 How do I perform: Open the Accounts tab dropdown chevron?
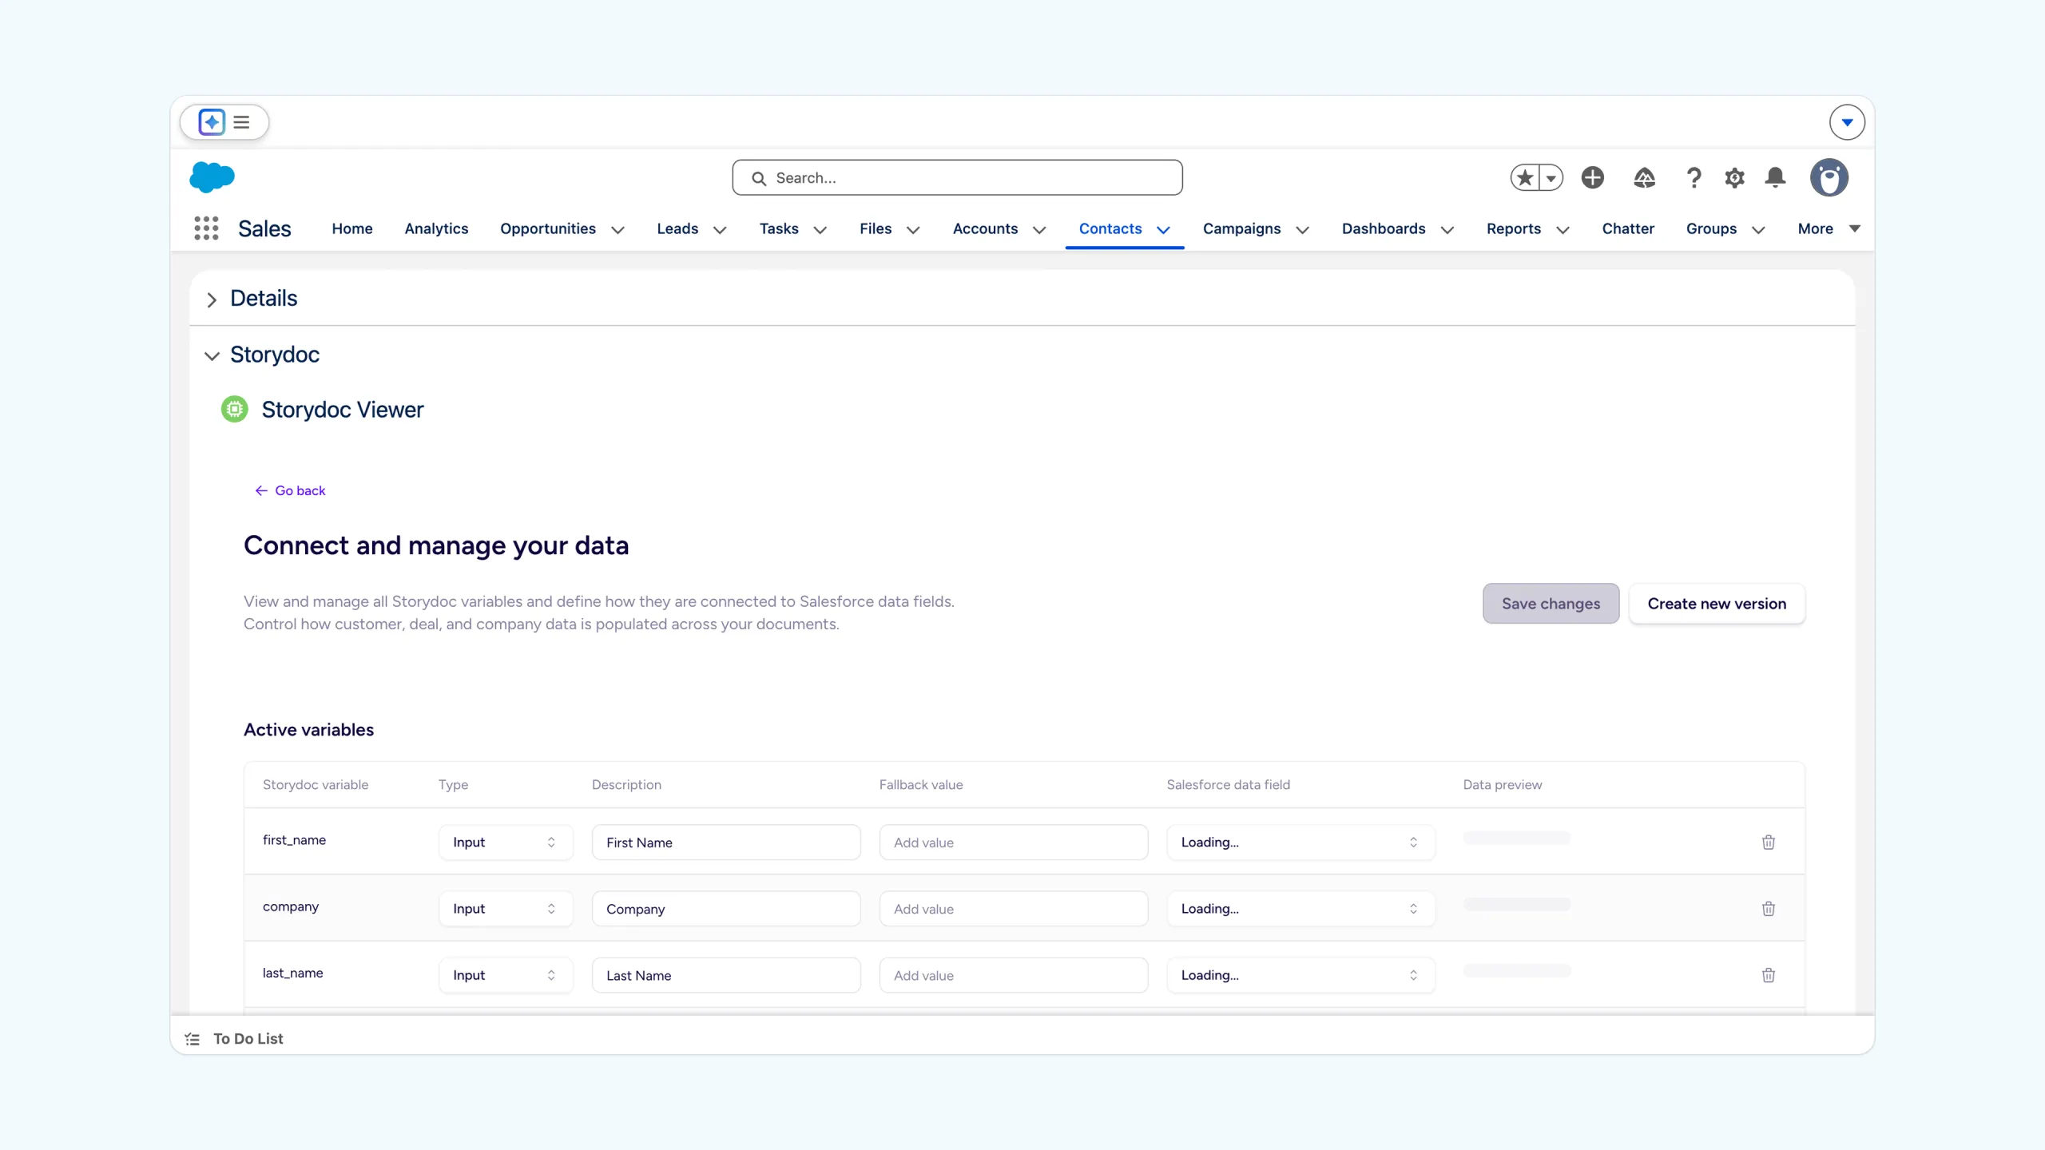pyautogui.click(x=1039, y=230)
